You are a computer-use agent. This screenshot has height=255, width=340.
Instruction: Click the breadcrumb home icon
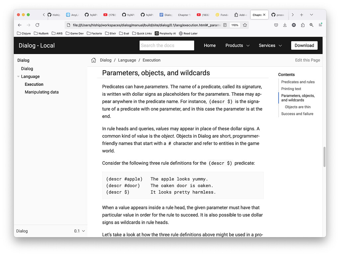[93, 60]
